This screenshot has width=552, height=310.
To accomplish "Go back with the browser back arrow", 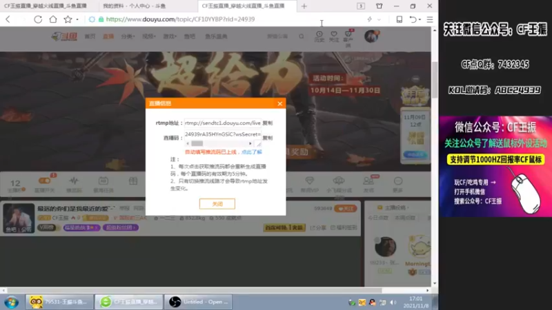I will (x=8, y=19).
